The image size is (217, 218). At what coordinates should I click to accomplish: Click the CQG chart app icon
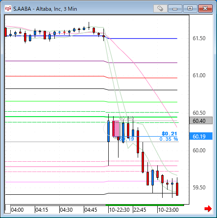pyautogui.click(x=8, y=8)
